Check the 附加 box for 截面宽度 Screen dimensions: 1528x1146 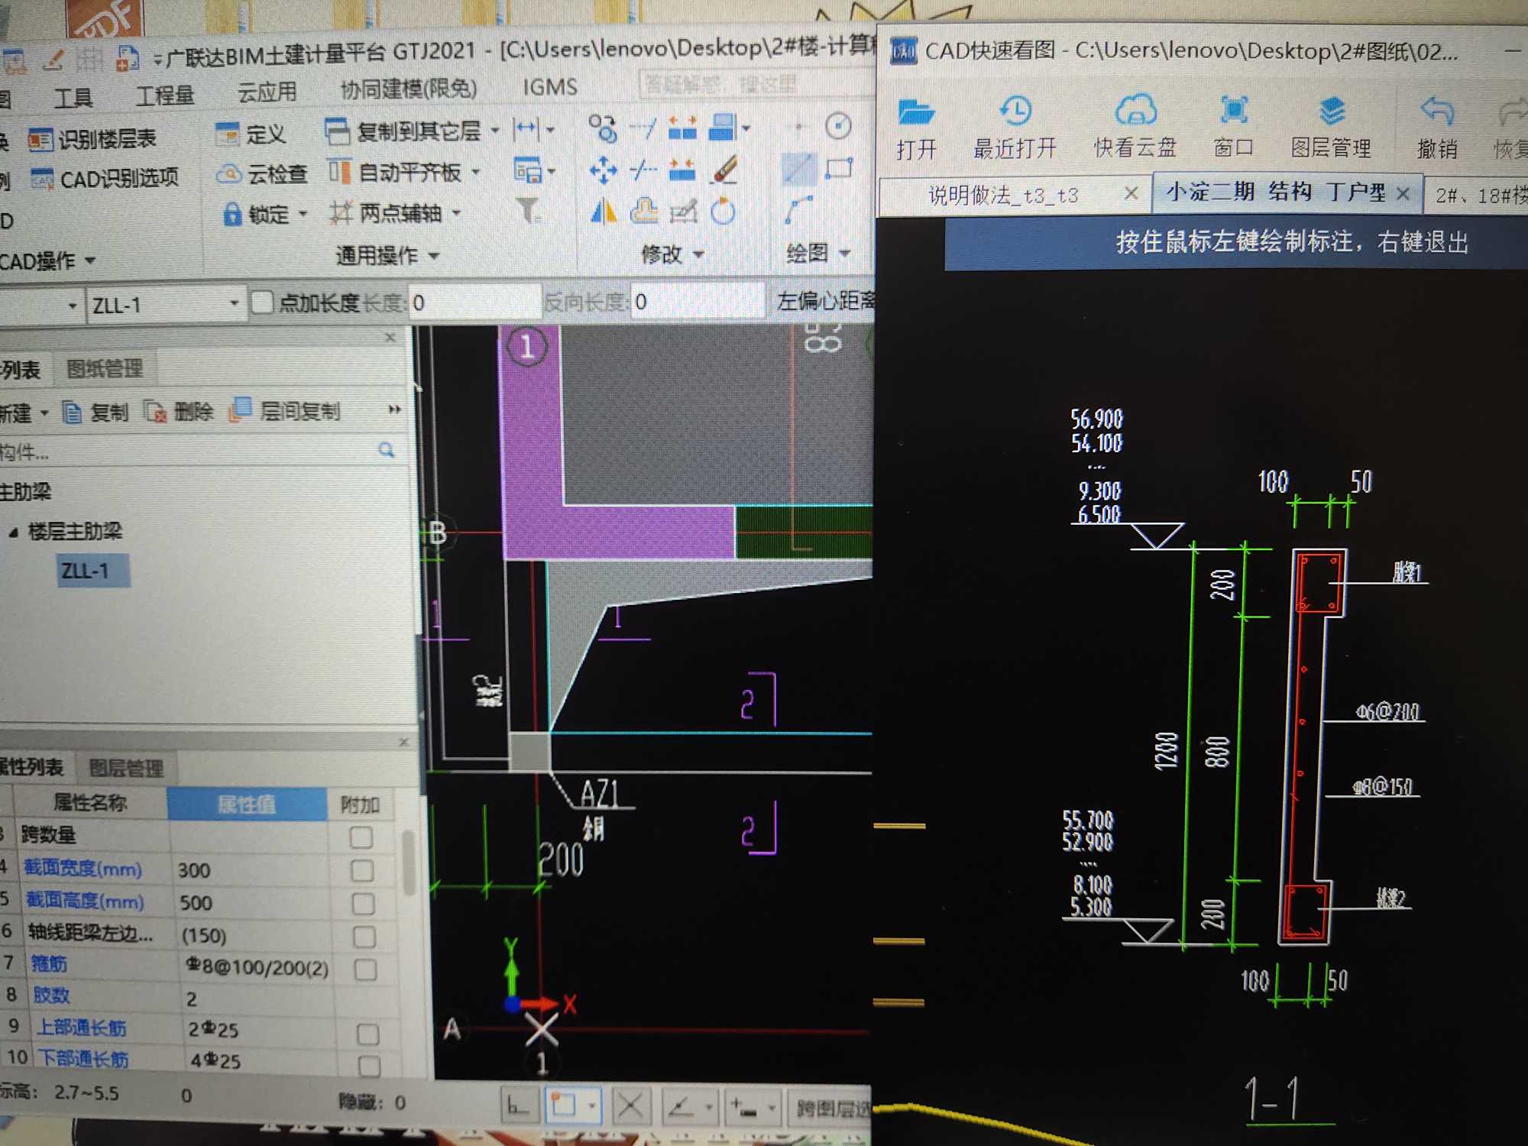(362, 870)
